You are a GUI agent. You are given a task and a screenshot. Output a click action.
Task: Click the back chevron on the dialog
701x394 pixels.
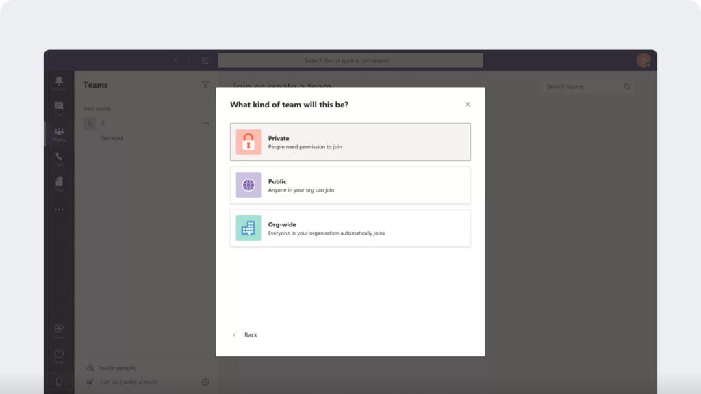coord(235,334)
